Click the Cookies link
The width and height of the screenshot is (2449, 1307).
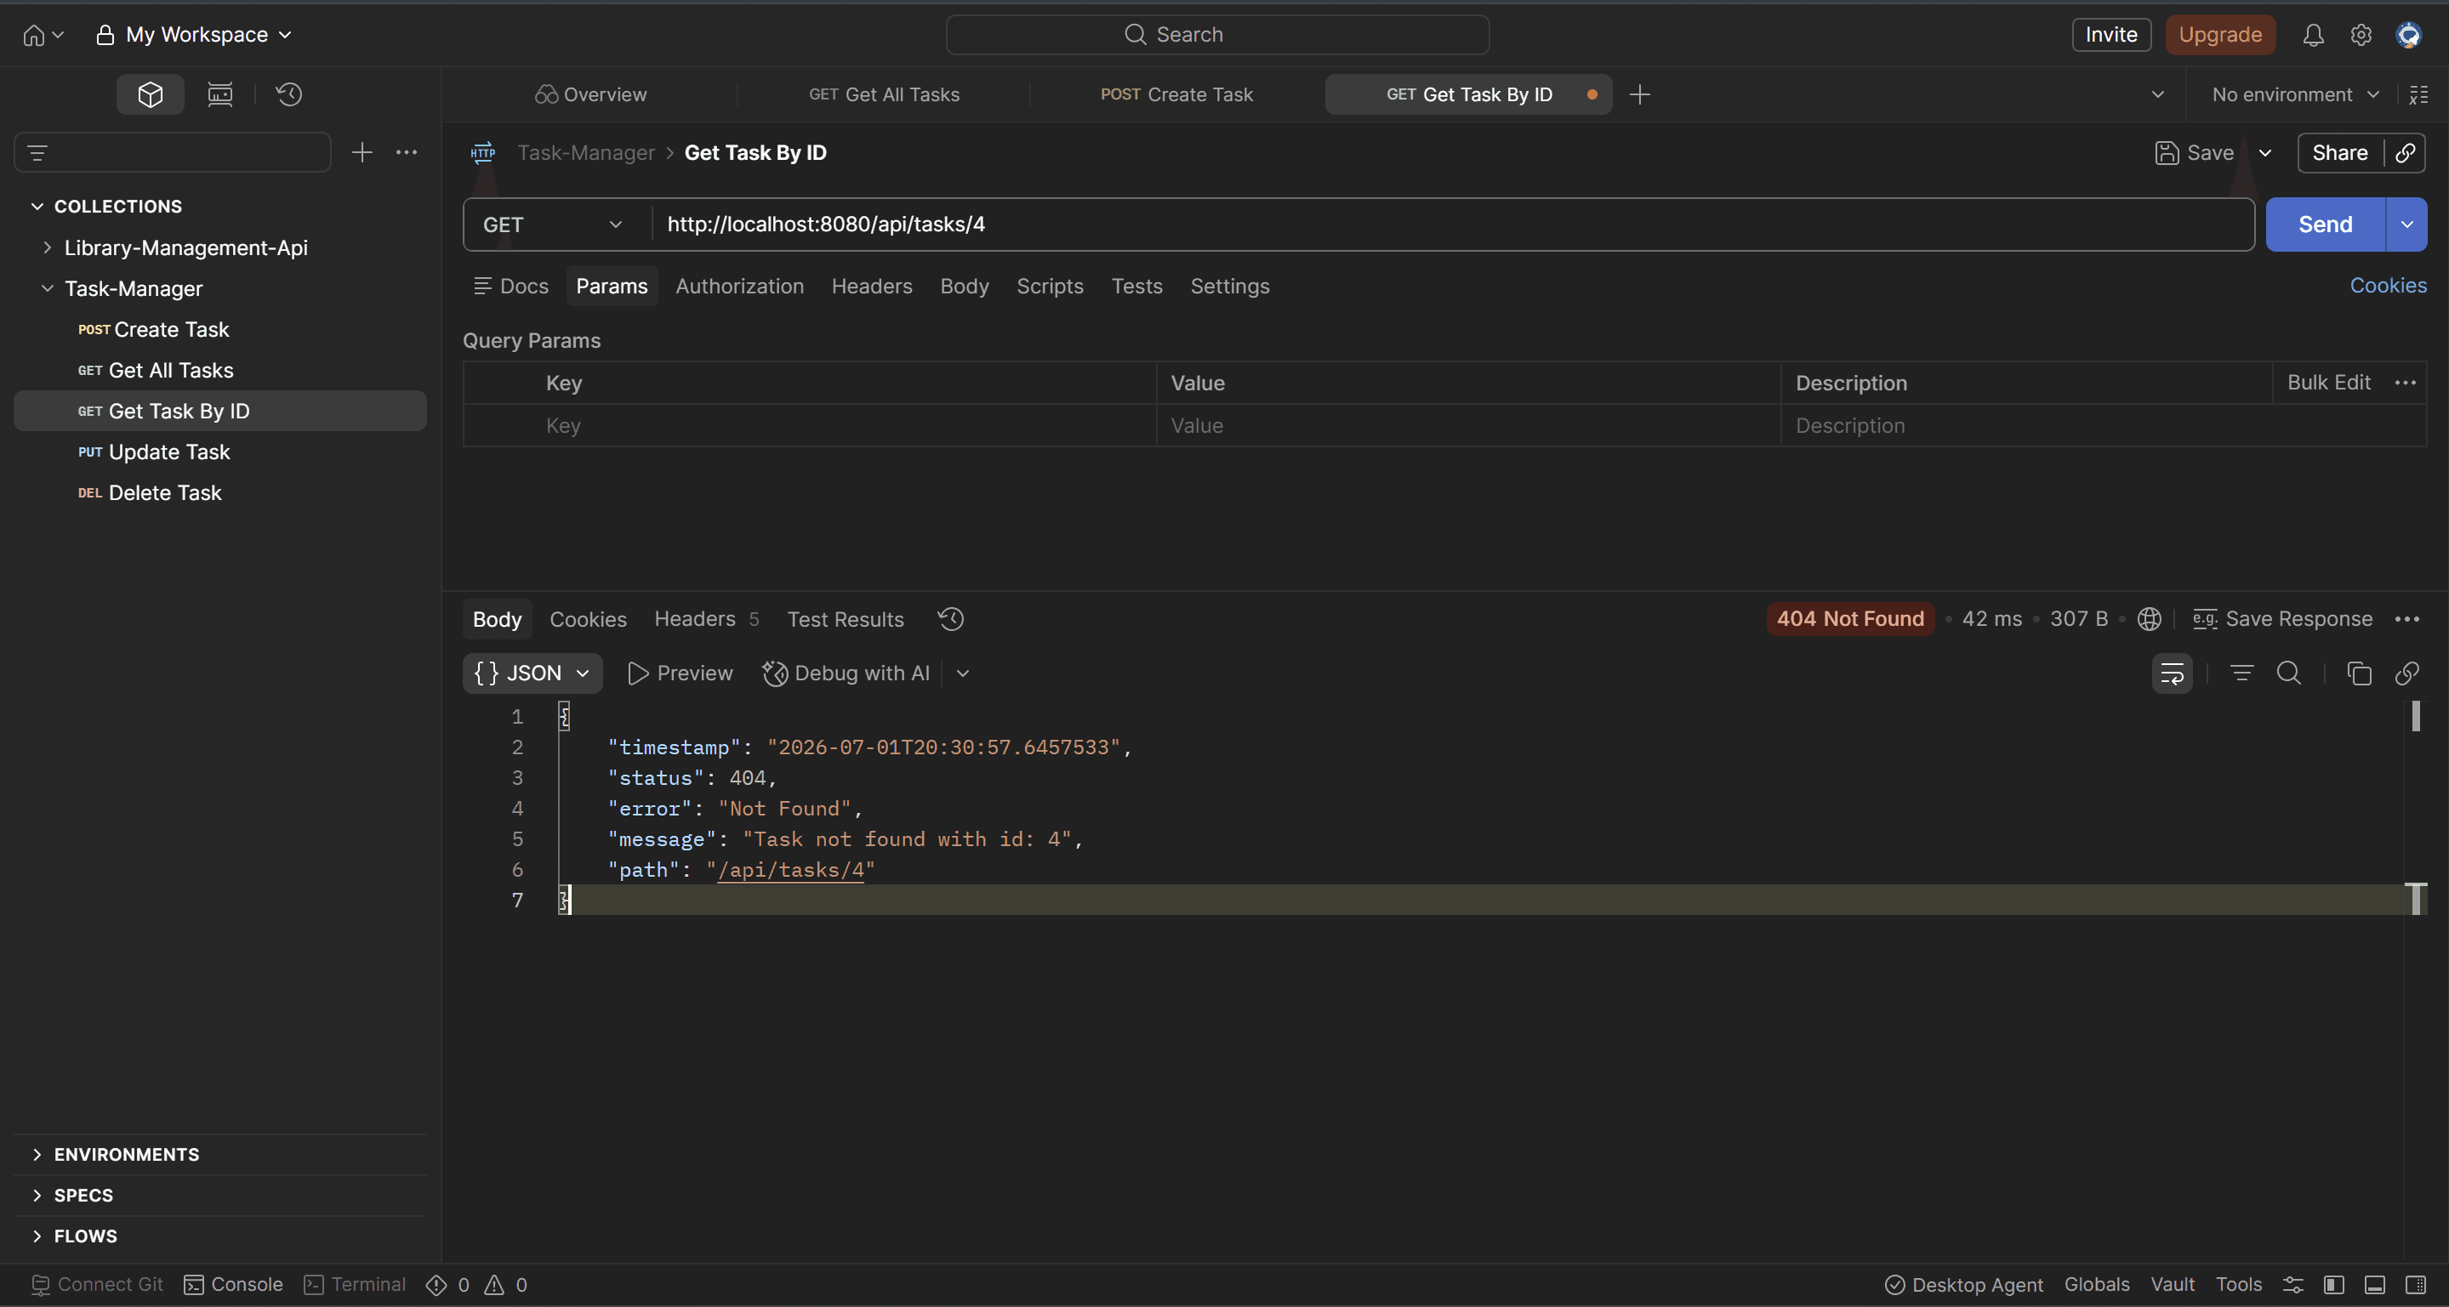point(2387,285)
